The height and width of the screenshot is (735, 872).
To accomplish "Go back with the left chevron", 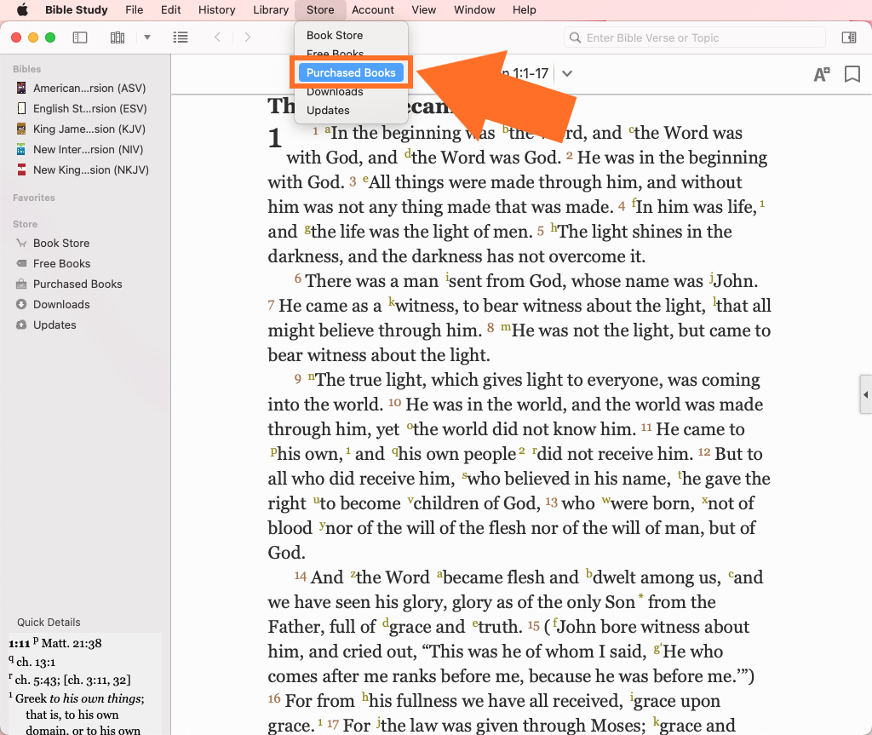I will [218, 37].
